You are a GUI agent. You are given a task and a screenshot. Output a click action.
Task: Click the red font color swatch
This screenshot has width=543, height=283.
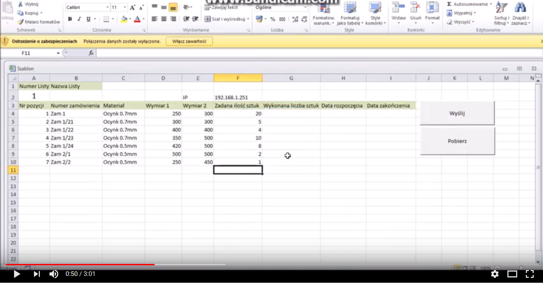[137, 19]
